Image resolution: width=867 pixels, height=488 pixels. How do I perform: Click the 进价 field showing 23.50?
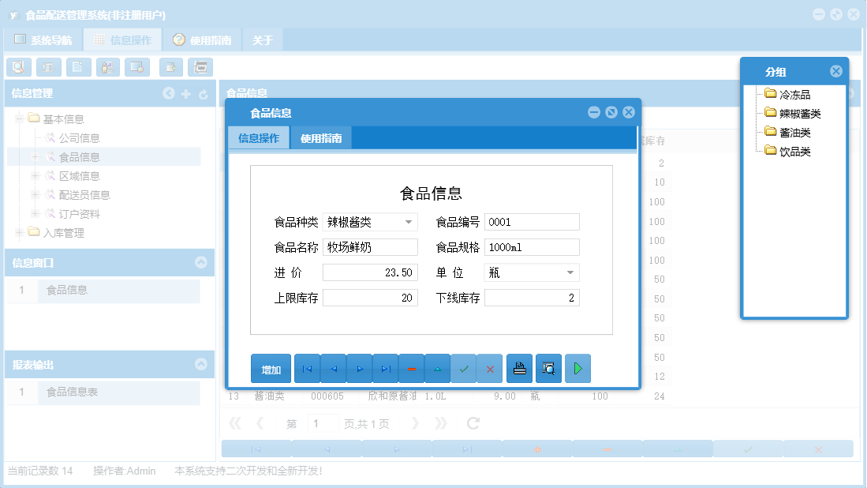point(371,272)
